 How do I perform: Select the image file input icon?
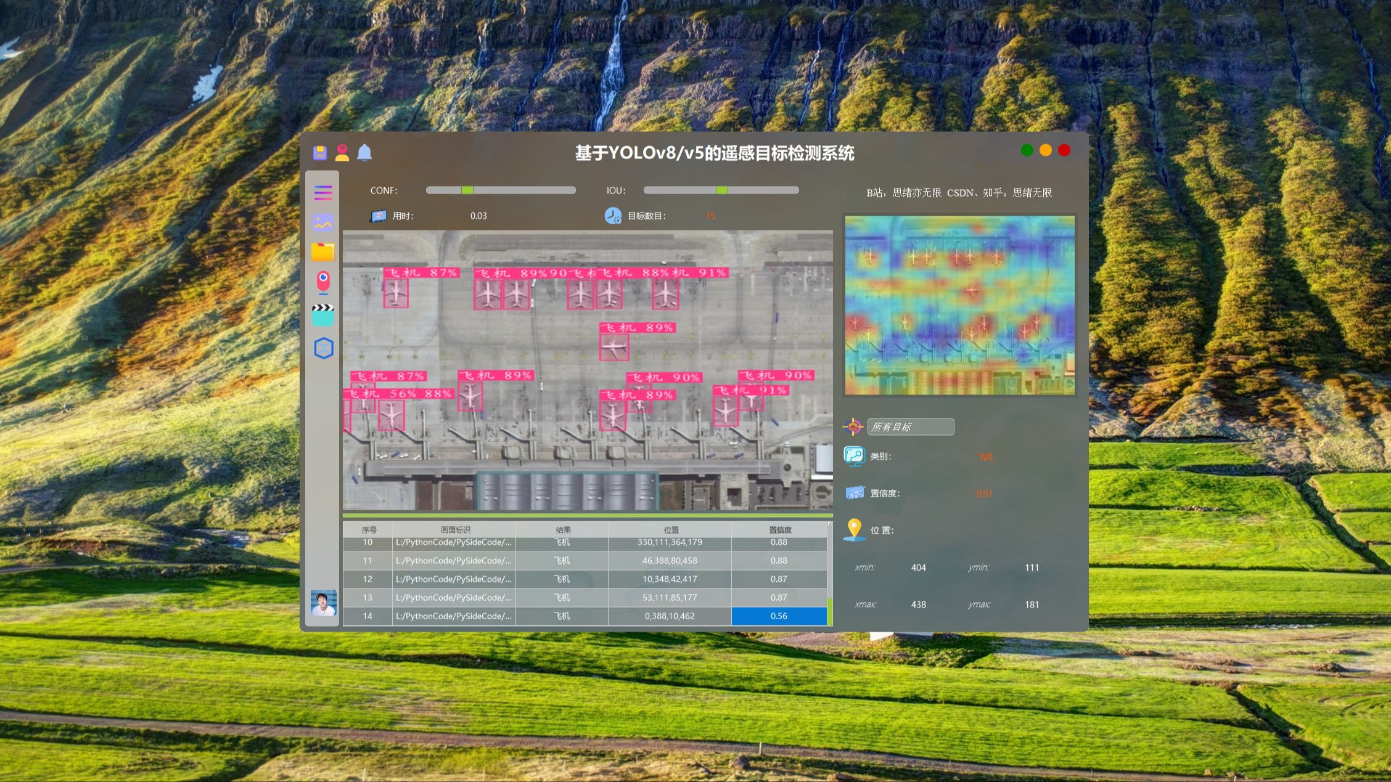point(323,222)
